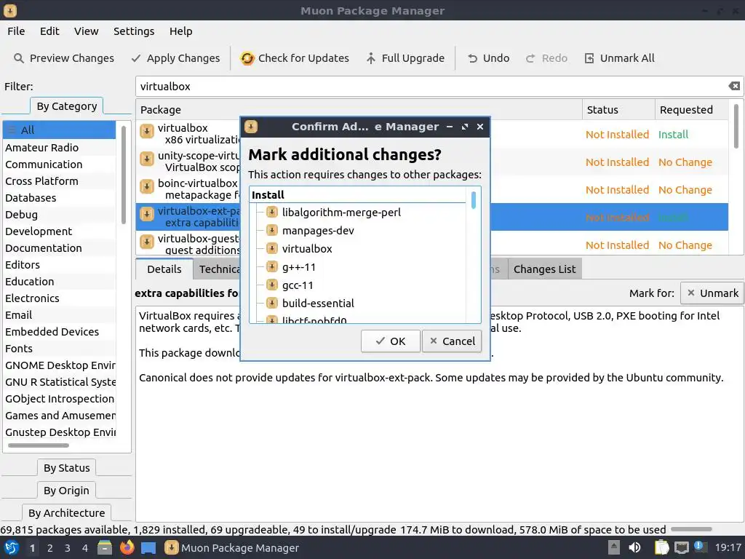This screenshot has width=745, height=559.
Task: Click the unity-scope-virtualbox package icon
Action: (x=147, y=158)
